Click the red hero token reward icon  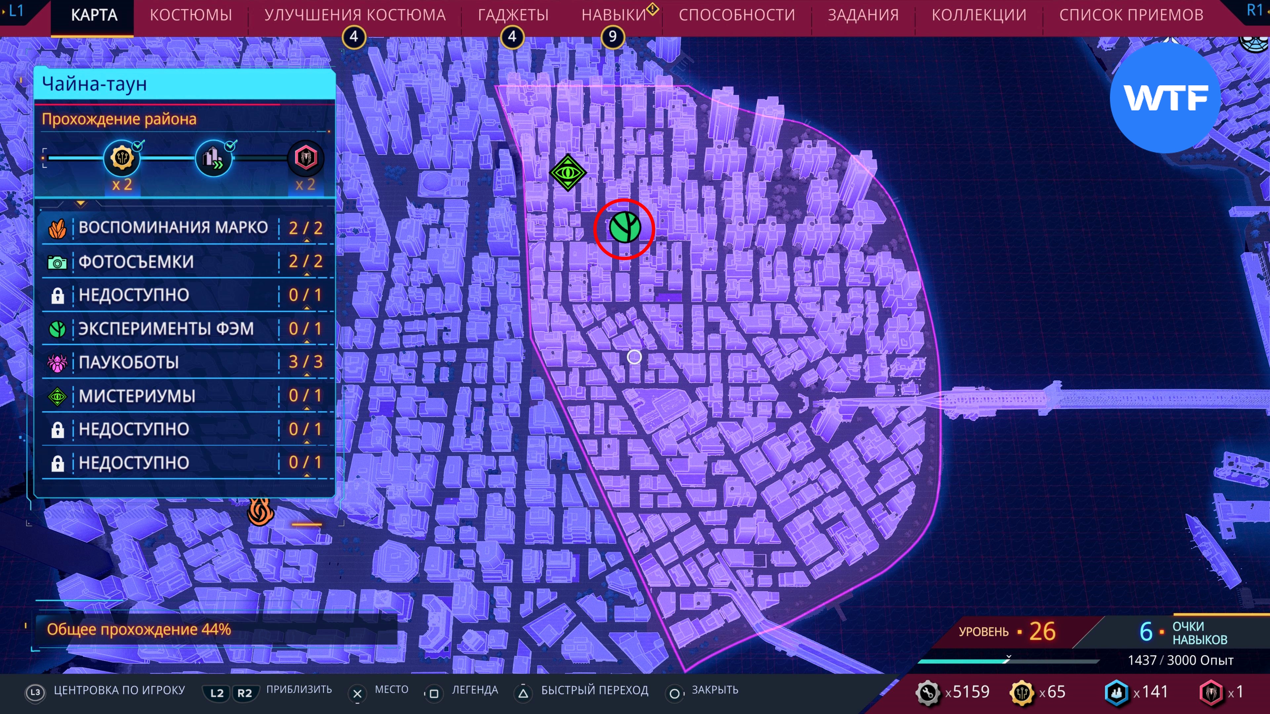point(306,158)
